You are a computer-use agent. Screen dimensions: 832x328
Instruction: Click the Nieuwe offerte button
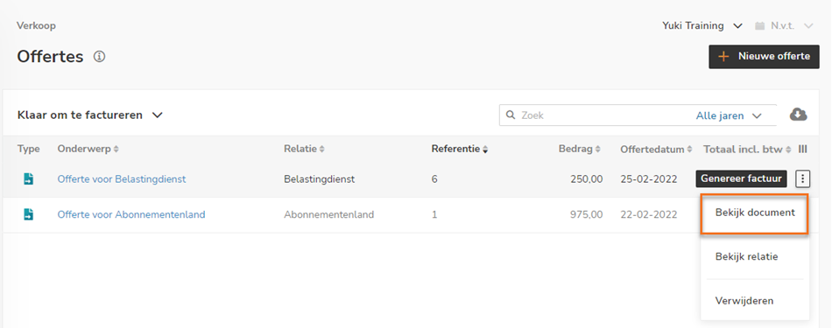coord(764,57)
